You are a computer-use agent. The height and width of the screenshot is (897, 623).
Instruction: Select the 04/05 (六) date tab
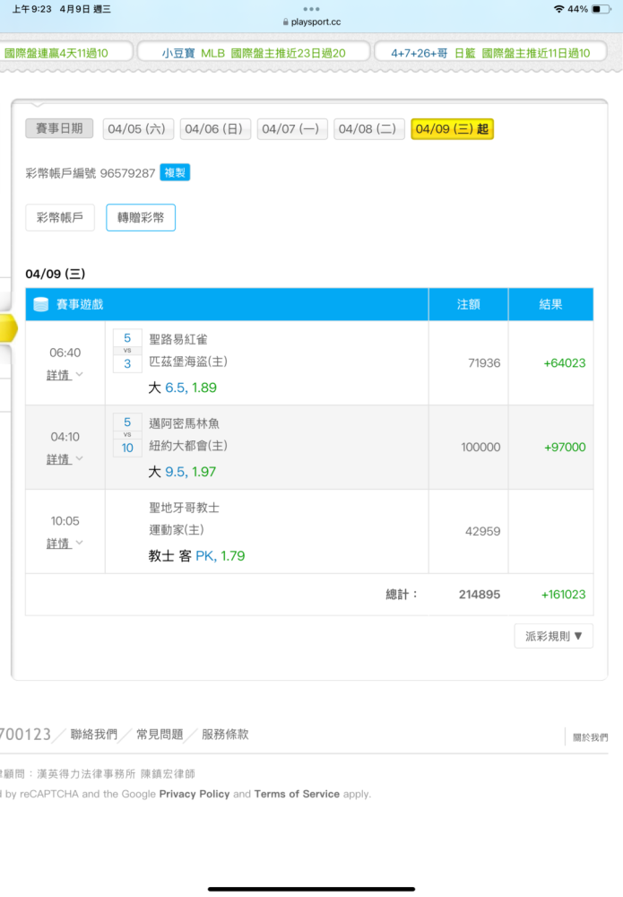click(136, 129)
